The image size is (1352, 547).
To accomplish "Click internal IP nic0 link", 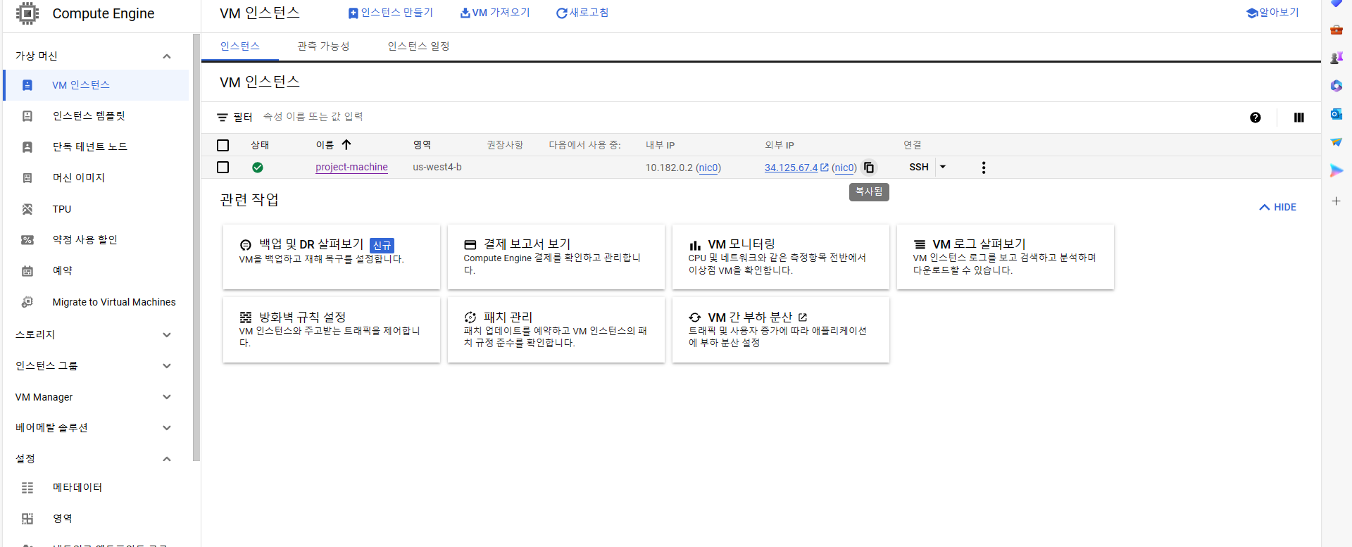I will point(708,168).
